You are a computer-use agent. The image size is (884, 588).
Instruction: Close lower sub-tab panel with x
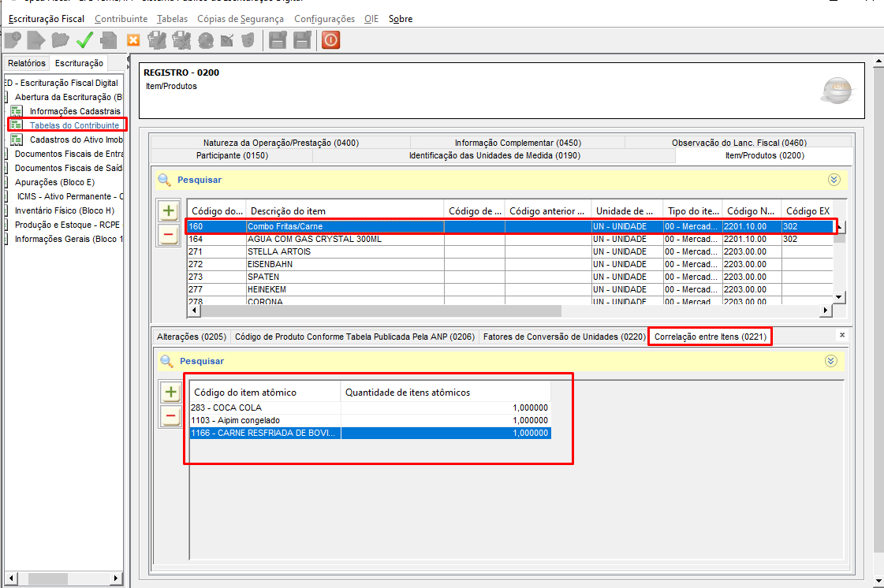[841, 335]
